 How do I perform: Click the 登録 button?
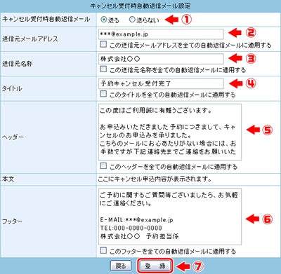click(155, 266)
